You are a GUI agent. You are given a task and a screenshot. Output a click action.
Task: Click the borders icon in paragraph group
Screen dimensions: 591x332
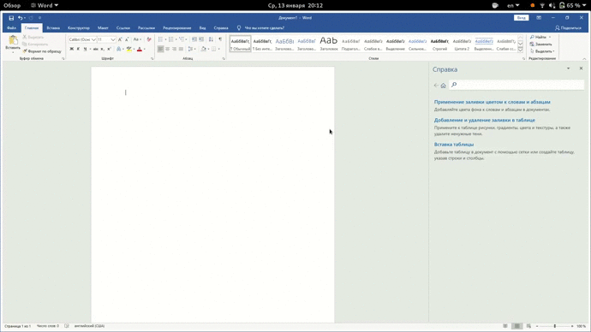click(214, 49)
